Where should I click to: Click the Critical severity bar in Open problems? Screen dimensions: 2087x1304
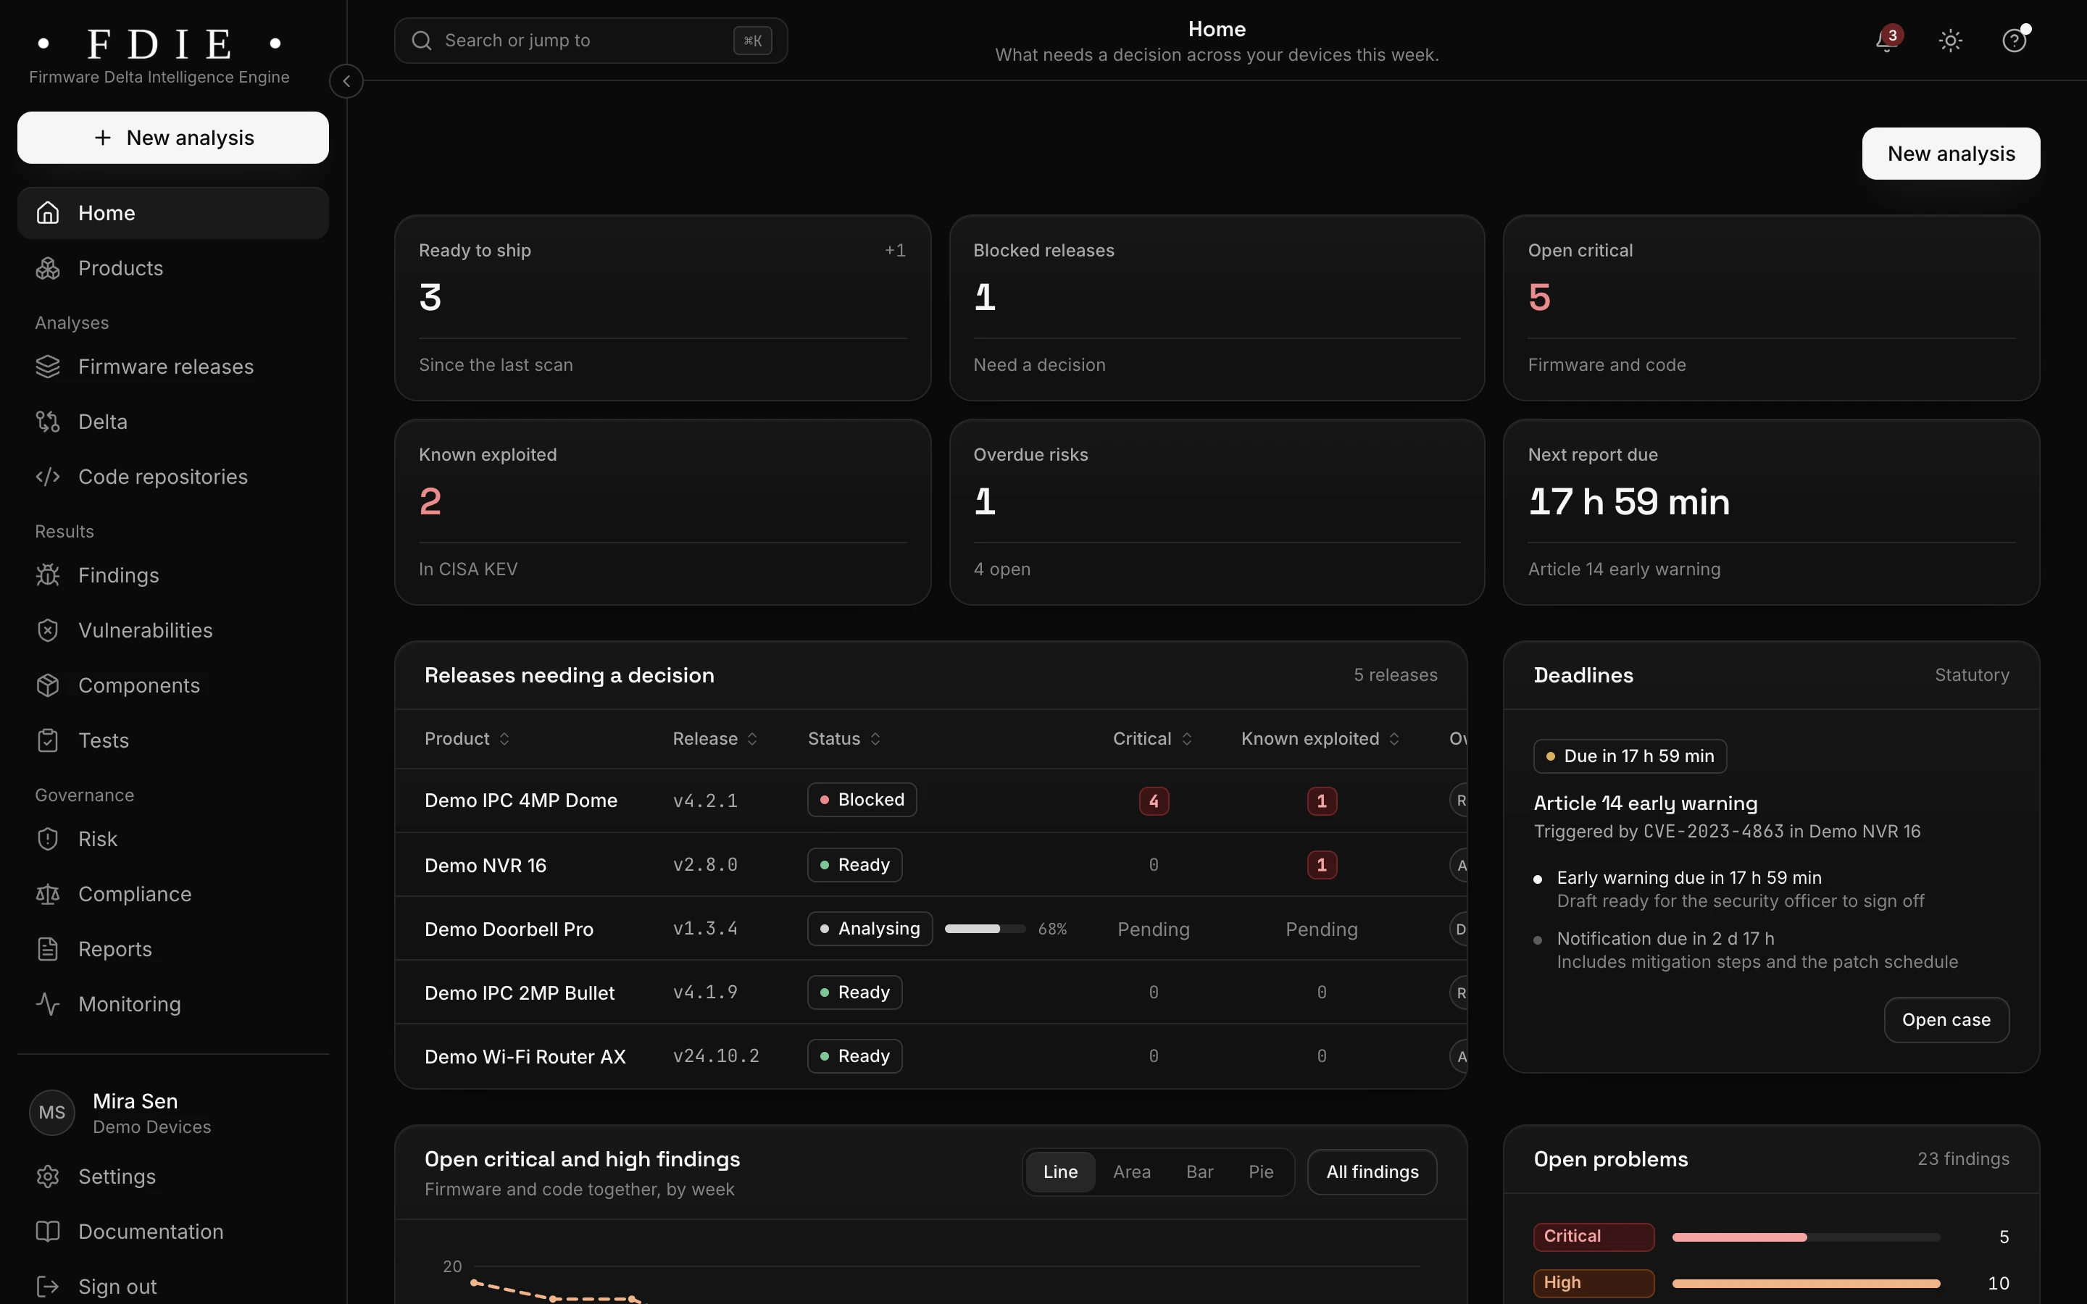point(1806,1237)
